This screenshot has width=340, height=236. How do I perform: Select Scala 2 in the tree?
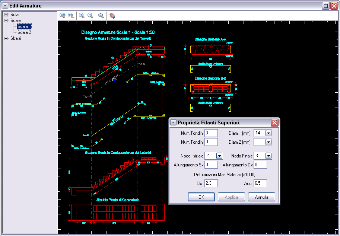24,32
